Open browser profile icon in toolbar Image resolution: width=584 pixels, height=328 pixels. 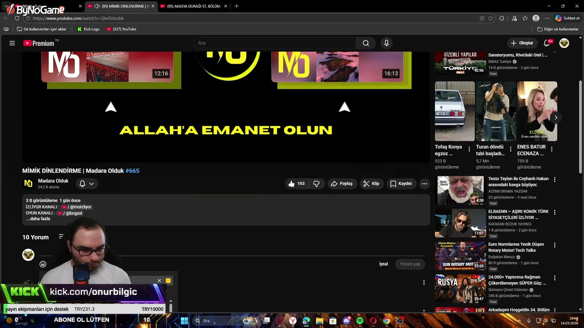pyautogui.click(x=536, y=18)
